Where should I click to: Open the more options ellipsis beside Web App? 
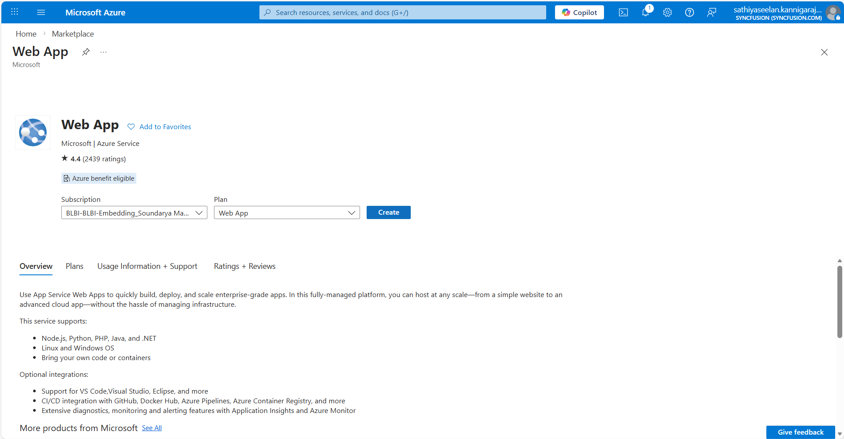pos(103,52)
